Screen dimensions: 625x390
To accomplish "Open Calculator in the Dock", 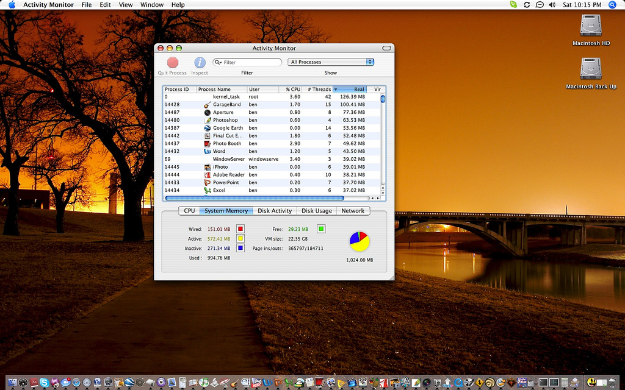I will [565, 383].
